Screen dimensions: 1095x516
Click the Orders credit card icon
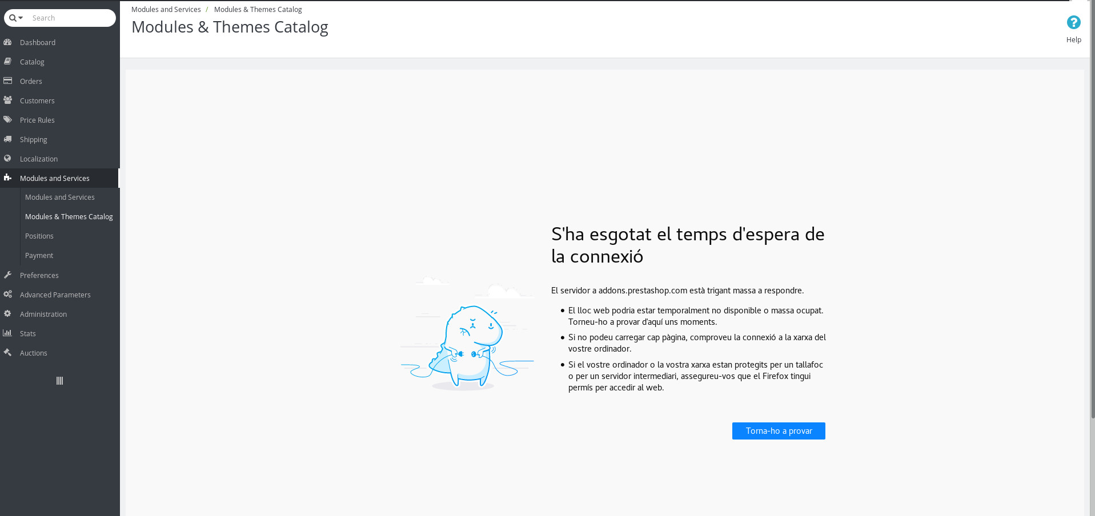pyautogui.click(x=7, y=81)
